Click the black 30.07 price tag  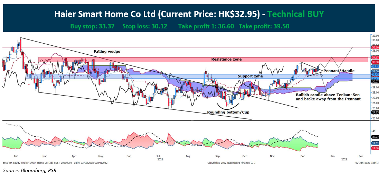tap(375, 82)
